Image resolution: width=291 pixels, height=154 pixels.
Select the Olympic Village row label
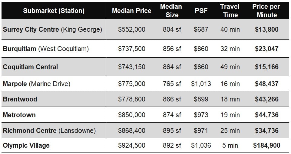click(26, 146)
